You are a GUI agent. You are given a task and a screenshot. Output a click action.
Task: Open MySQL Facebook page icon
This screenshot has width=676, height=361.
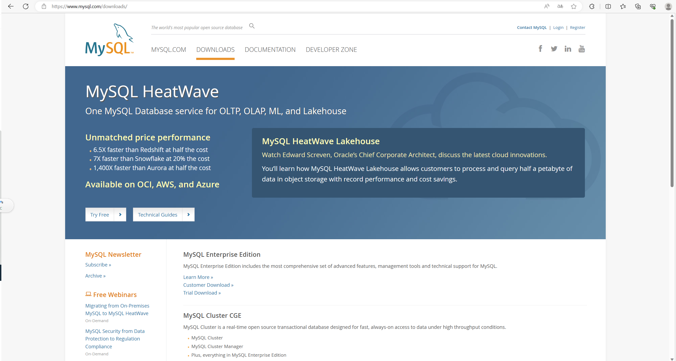[540, 49]
